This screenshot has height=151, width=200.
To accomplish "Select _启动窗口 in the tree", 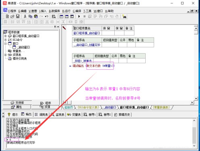I will (23, 47).
